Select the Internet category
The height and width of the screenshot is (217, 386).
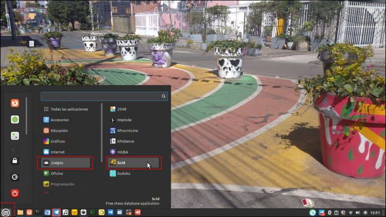(66, 152)
